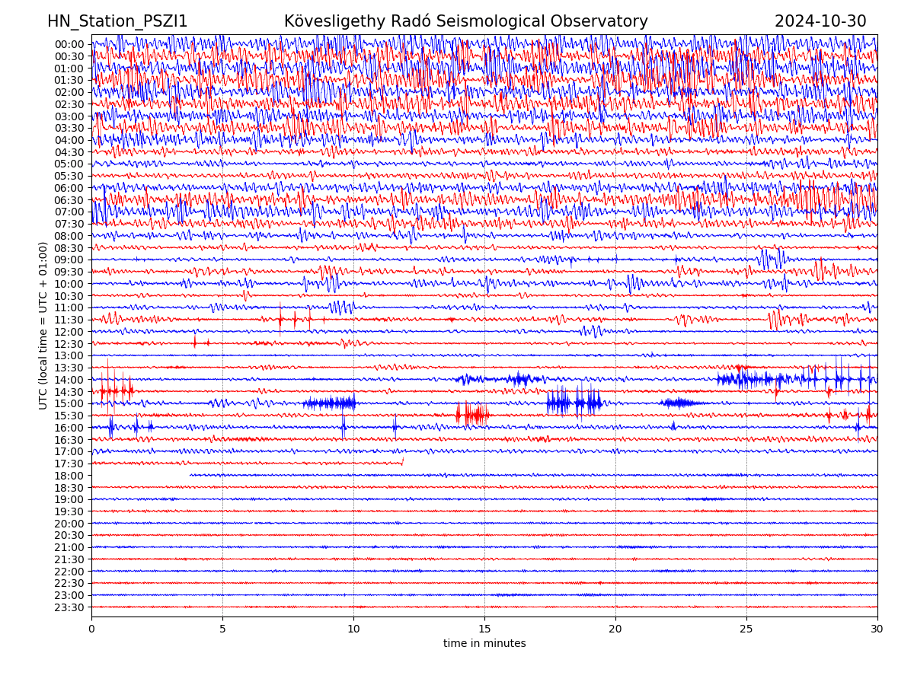Select the 04:30 row time label
914x685 pixels.
click(69, 152)
